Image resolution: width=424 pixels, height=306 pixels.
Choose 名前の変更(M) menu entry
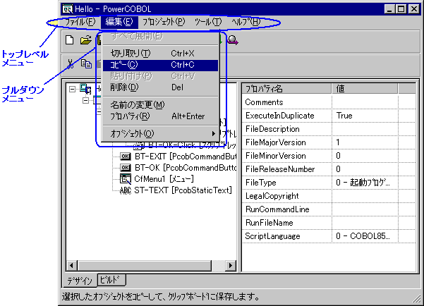coord(160,104)
